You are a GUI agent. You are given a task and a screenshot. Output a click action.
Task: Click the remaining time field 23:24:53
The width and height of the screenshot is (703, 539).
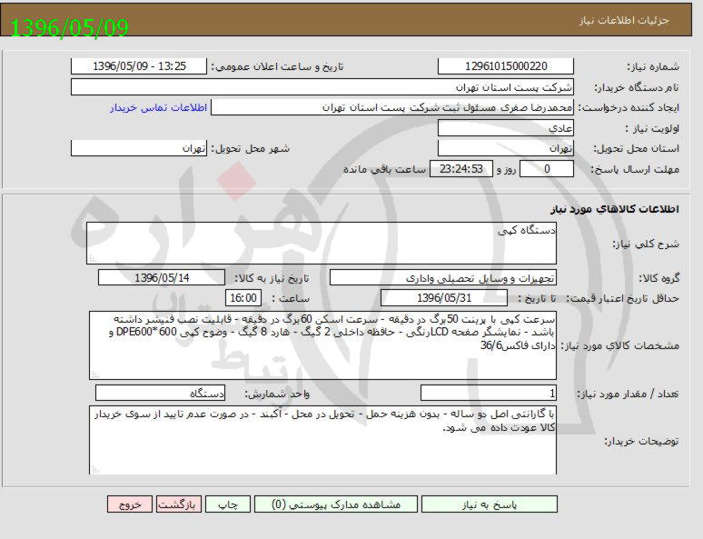coord(461,169)
